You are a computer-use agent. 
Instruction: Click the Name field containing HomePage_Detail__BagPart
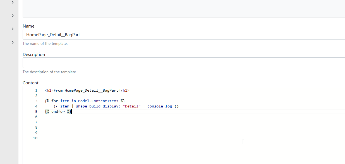coord(184,35)
